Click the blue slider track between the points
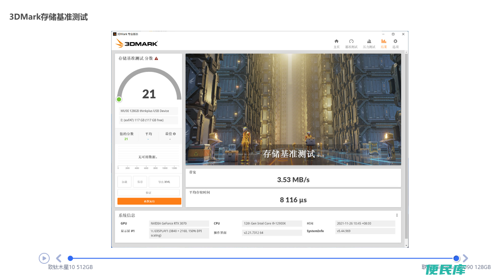The image size is (504, 279). click(263, 258)
